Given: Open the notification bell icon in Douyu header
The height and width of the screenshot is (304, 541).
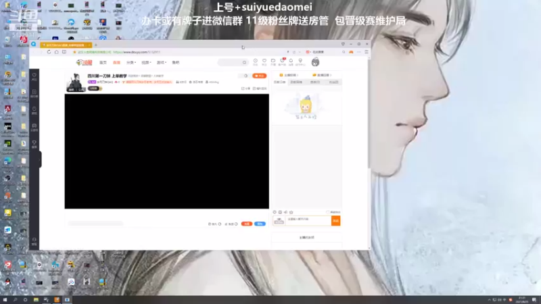Looking at the screenshot, I should (x=291, y=62).
